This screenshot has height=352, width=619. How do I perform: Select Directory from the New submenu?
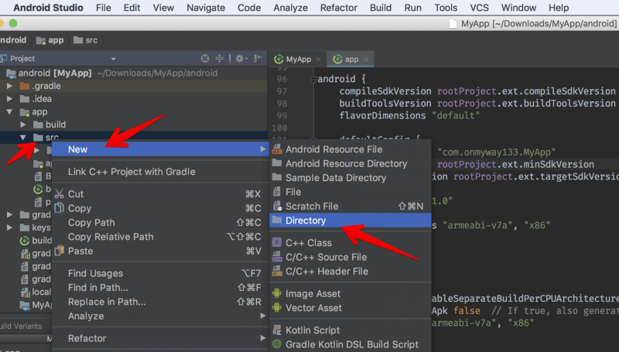[x=306, y=220]
